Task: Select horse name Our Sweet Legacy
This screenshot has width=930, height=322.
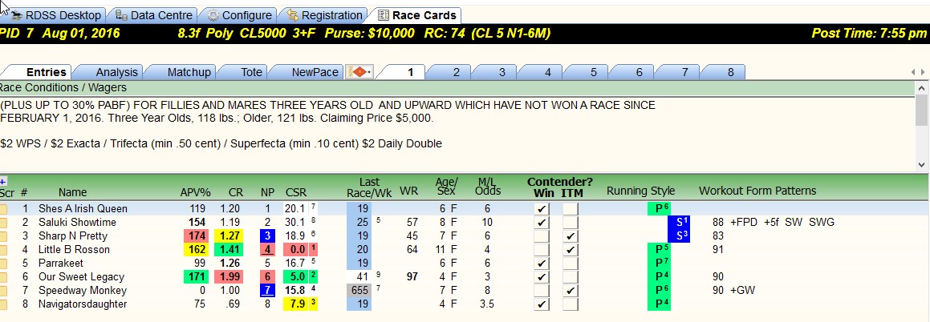Action: point(81,277)
